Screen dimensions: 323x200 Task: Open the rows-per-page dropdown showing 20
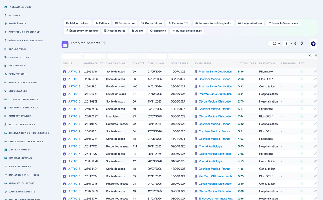(x=275, y=44)
